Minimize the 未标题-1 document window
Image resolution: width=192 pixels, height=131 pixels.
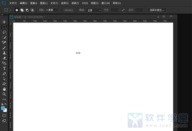[158, 17]
